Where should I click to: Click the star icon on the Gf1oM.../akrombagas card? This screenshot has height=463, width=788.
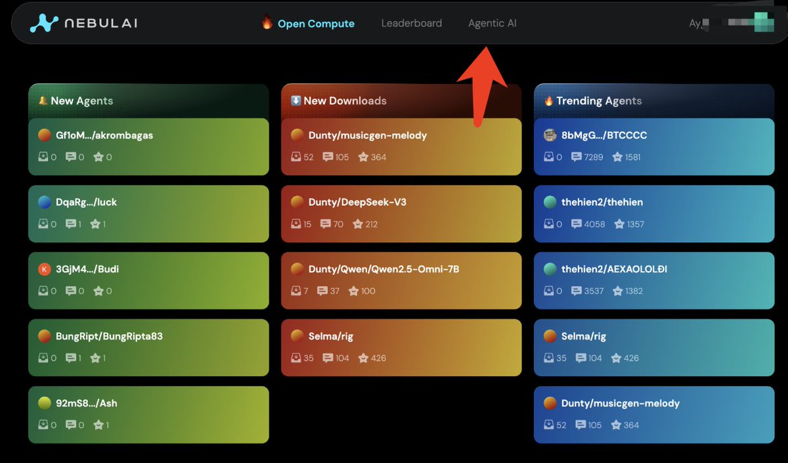click(x=98, y=157)
